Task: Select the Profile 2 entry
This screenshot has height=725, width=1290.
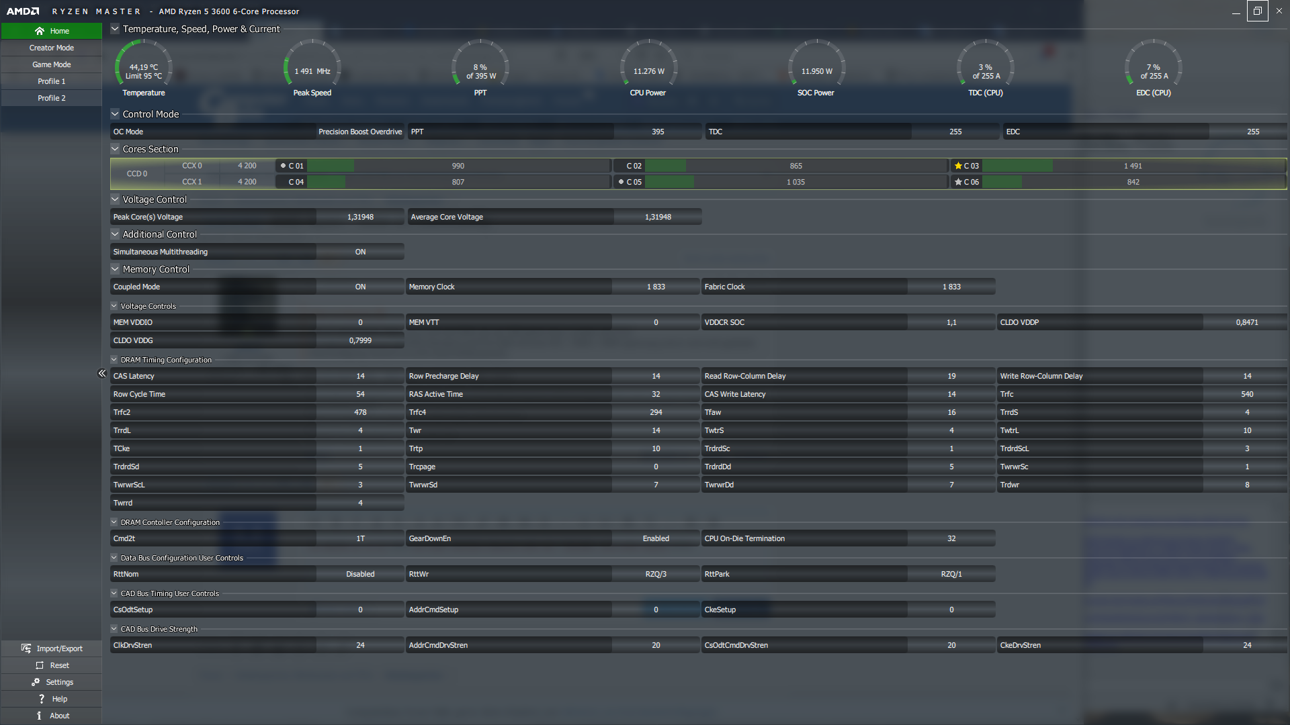Action: coord(52,98)
